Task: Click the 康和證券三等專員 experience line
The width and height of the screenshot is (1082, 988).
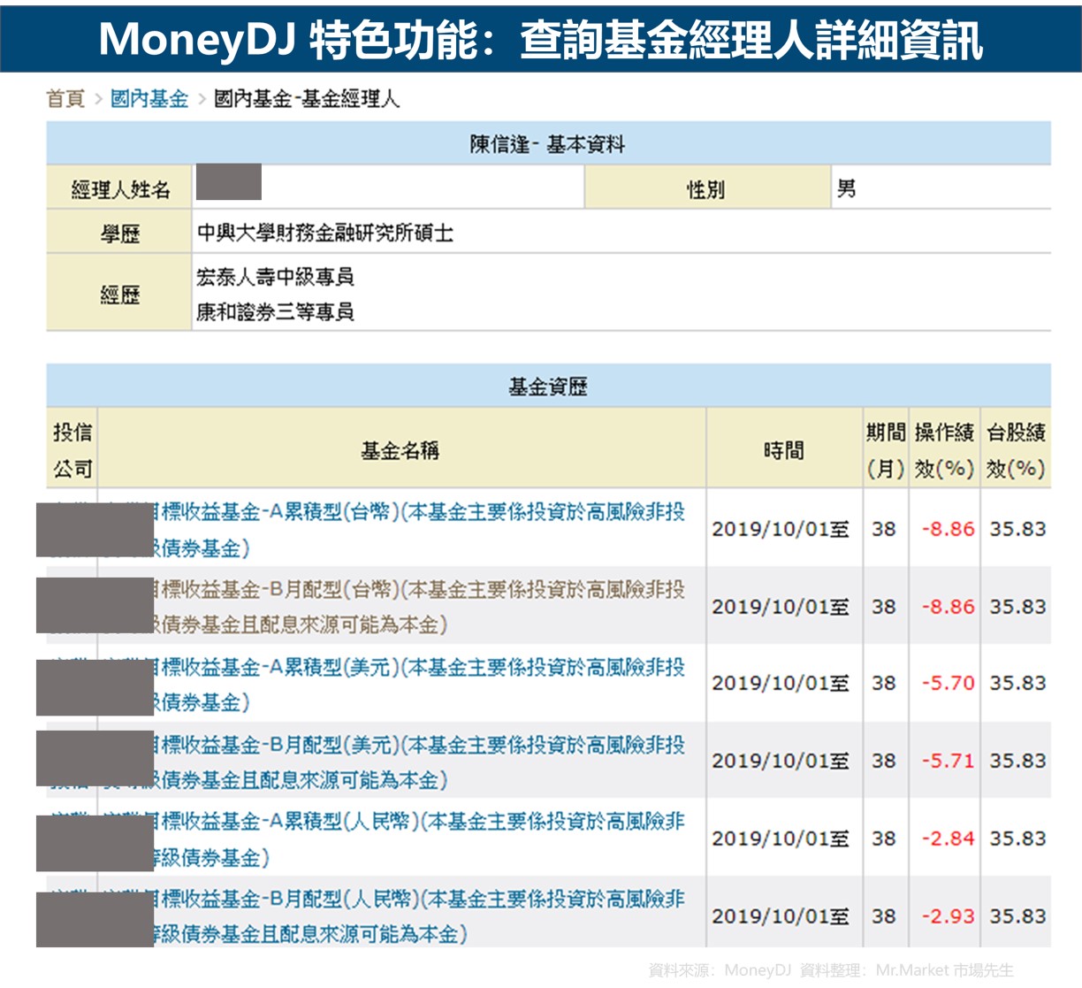Action: tap(275, 311)
